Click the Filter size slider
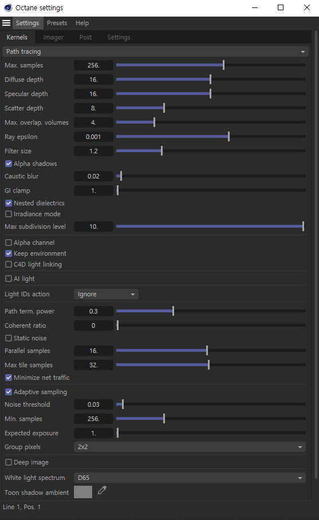This screenshot has height=520, width=319. [x=211, y=150]
